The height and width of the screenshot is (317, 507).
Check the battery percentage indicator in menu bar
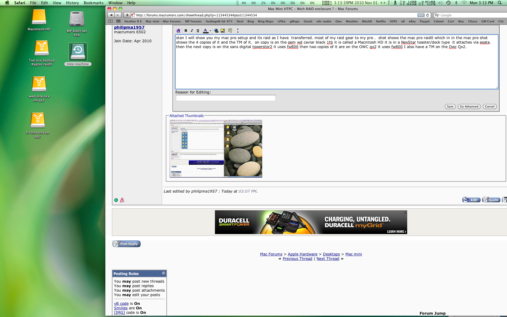click(x=244, y=3)
